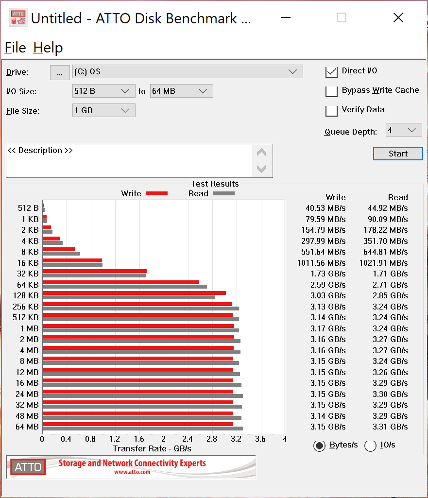
Task: Click the 512 B write value 40.53 MB/s
Action: tap(325, 208)
